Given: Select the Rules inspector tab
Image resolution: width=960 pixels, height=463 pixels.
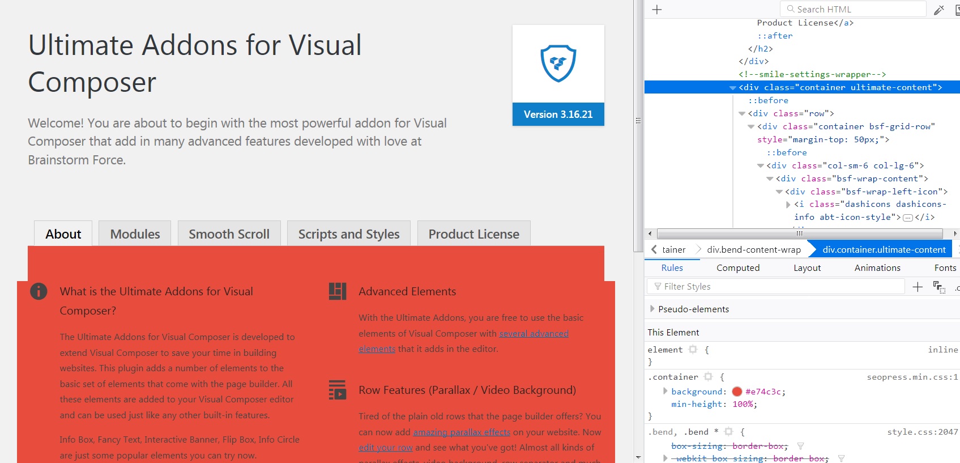Looking at the screenshot, I should click(x=672, y=267).
